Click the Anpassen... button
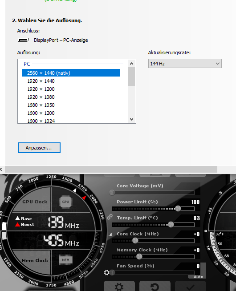Screen dimensions: 236x291 [39, 148]
